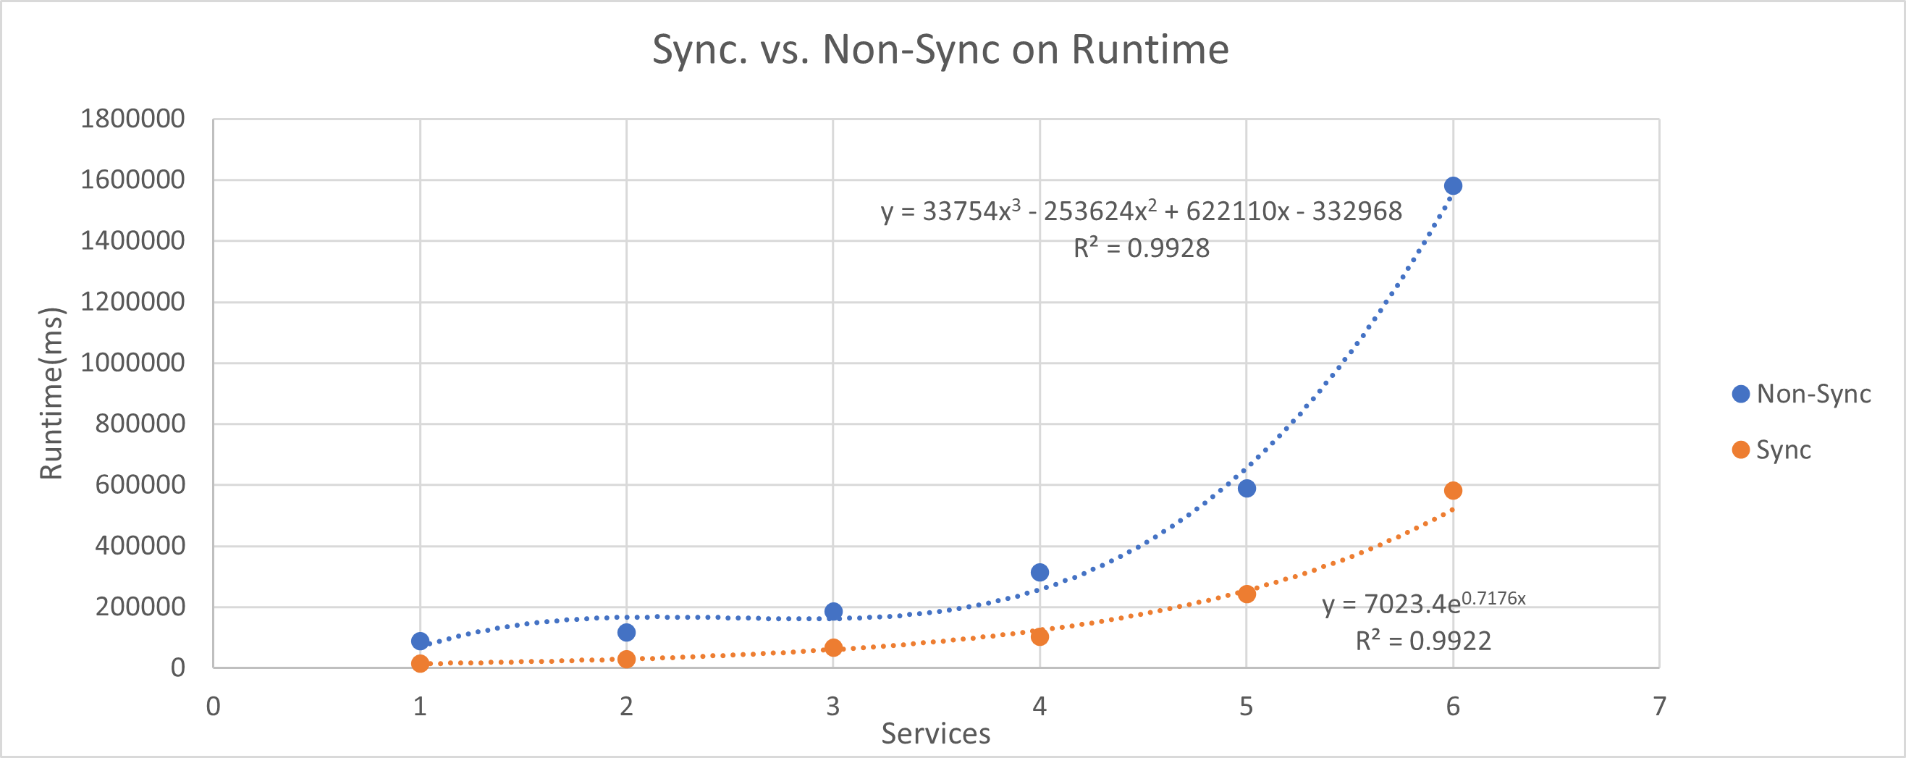Select the 1800000 vertical axis tick label
The height and width of the screenshot is (758, 1906).
click(x=132, y=119)
